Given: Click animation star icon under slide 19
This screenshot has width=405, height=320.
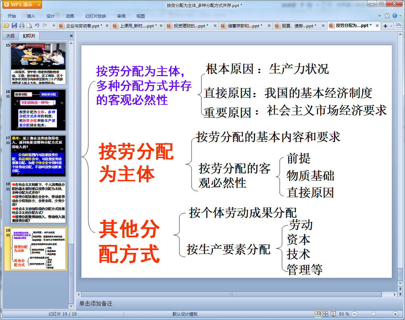Looking at the screenshot, I should pyautogui.click(x=8, y=235).
